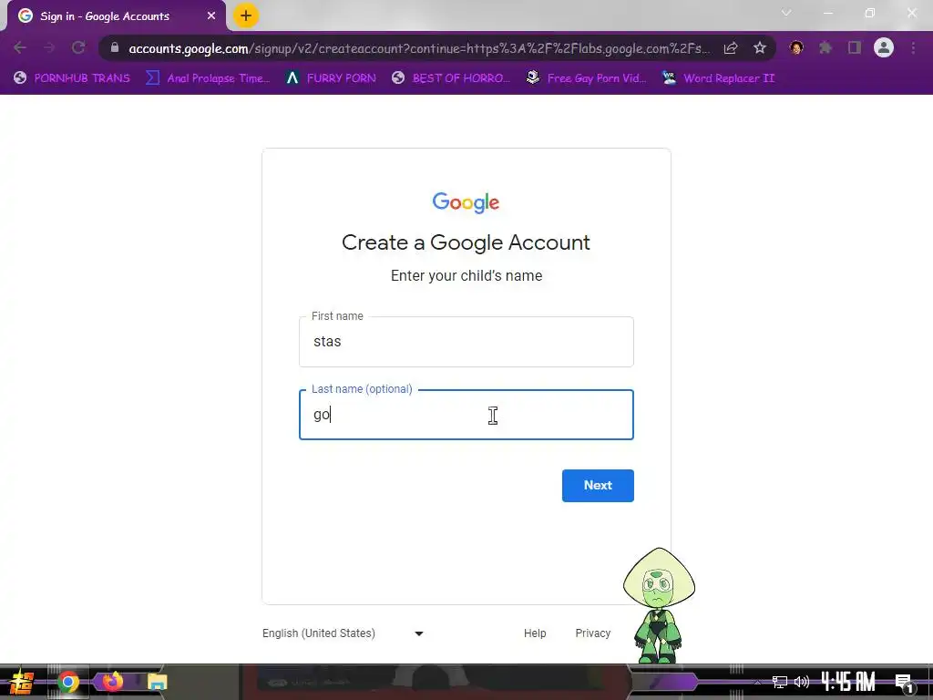Open the Word Replacer II bookmark

click(x=718, y=78)
